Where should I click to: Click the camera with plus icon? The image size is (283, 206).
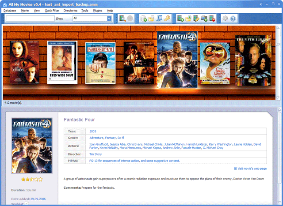click(204, 19)
